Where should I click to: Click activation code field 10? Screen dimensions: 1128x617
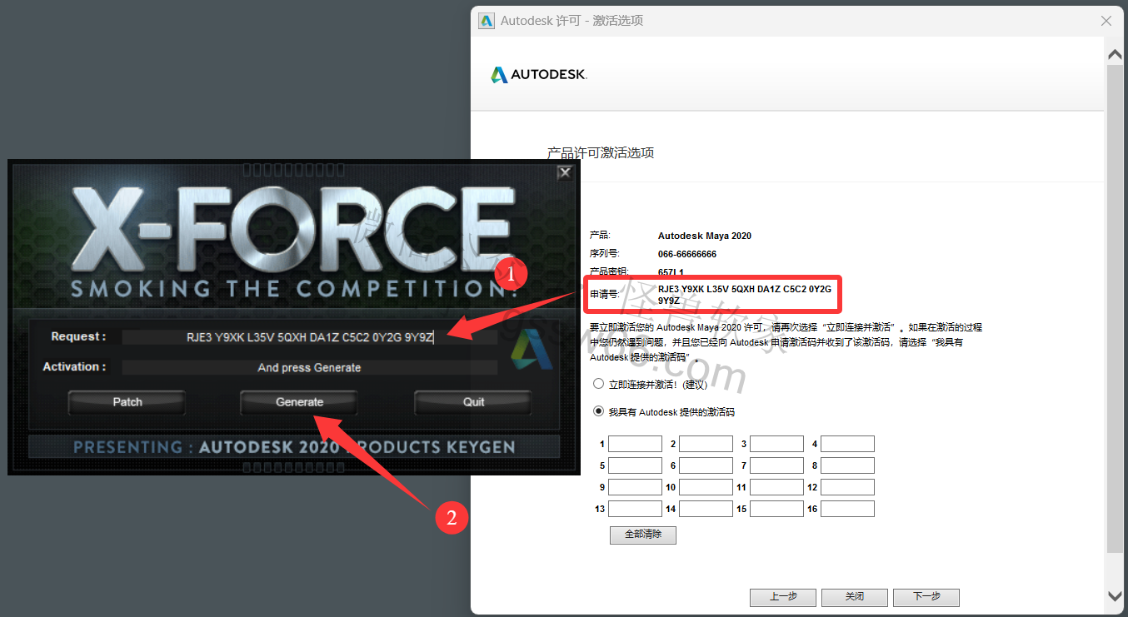(x=706, y=487)
